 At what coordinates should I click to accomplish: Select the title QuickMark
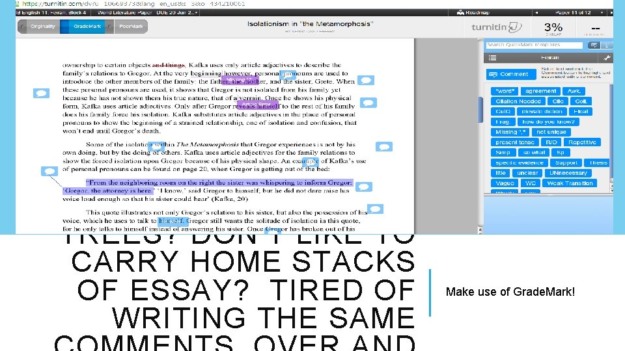(x=500, y=173)
